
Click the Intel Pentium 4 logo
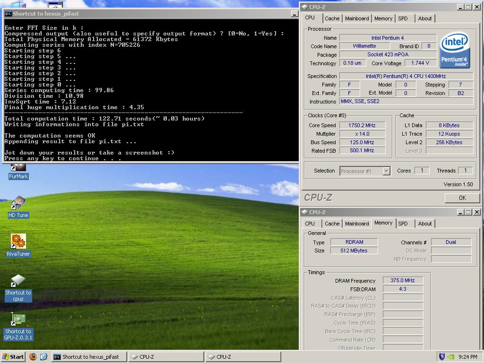point(455,51)
